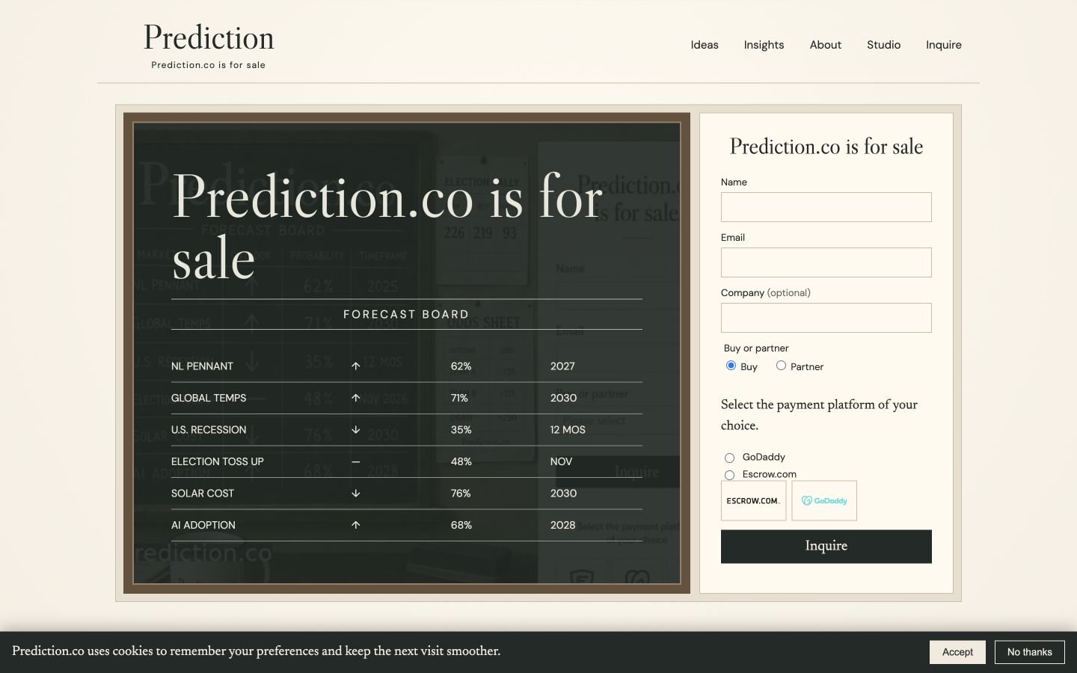Click the large hero headline text

387,227
